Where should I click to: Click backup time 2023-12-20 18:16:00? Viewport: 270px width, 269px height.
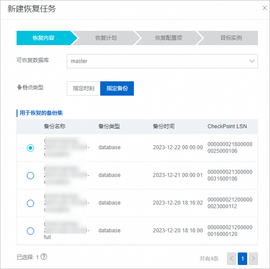coord(178,230)
